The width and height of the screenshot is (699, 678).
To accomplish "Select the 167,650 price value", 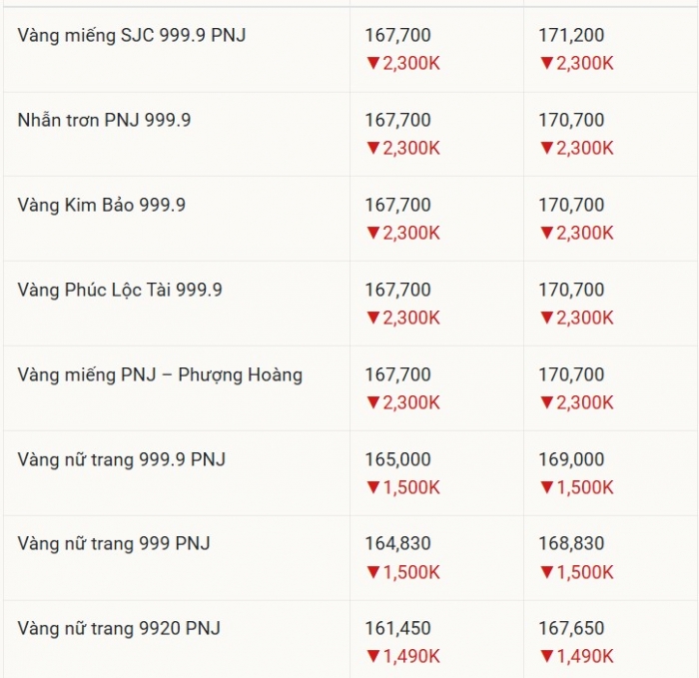I will [x=571, y=630].
